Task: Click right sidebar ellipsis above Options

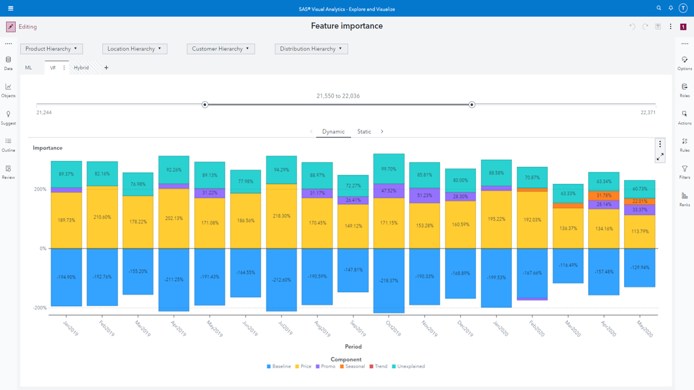Action: pyautogui.click(x=685, y=44)
